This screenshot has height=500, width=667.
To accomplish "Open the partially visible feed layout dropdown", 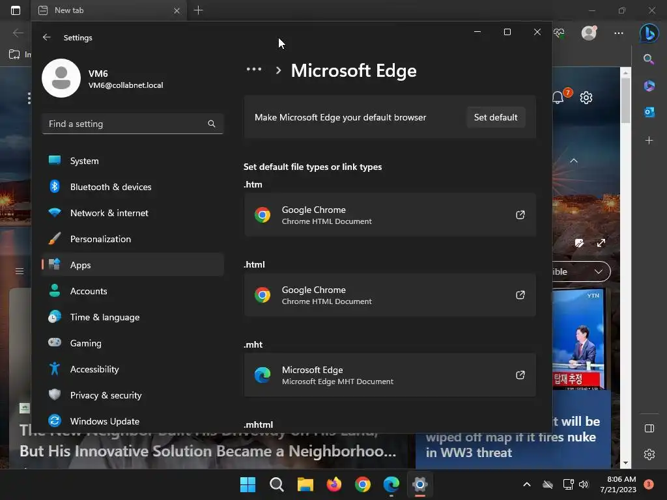I will (x=582, y=271).
